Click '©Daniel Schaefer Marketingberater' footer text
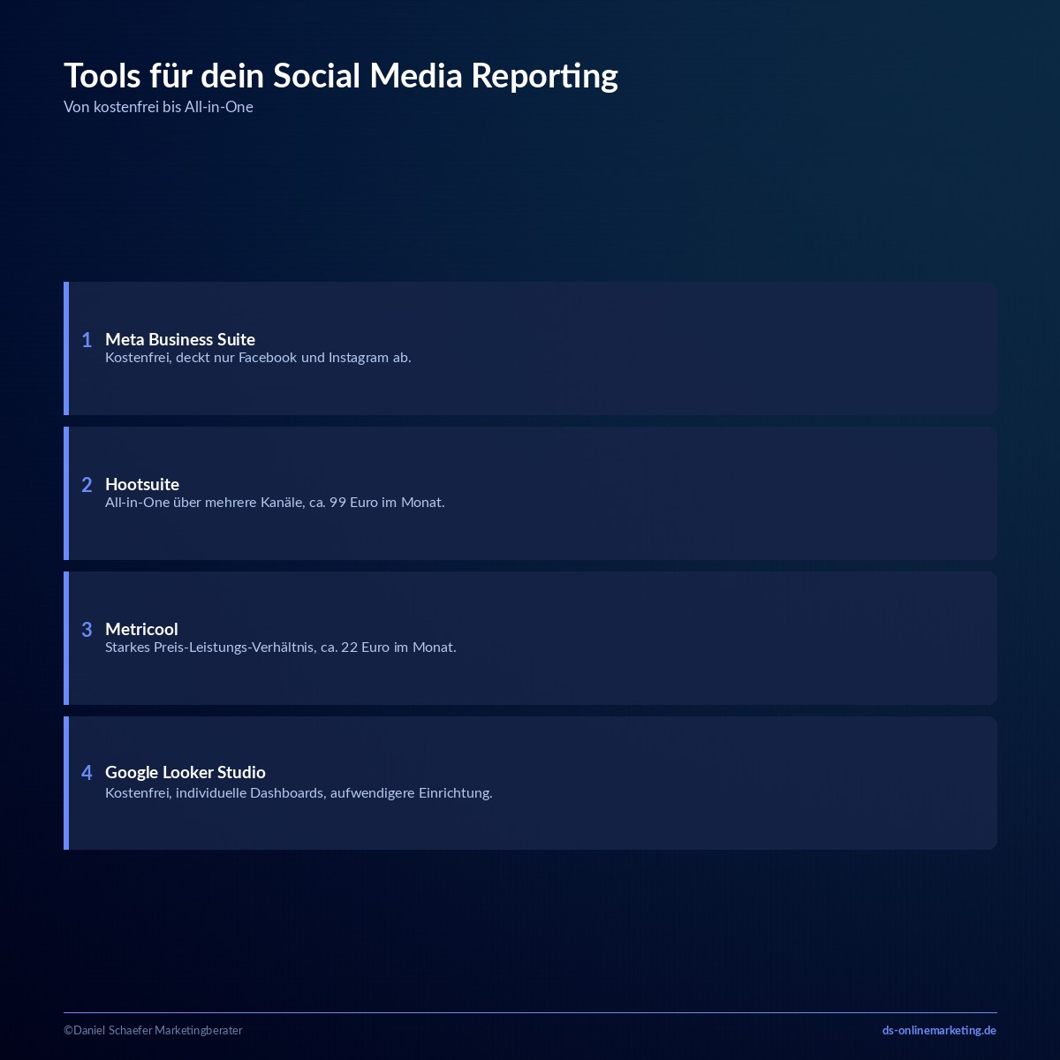The image size is (1060, 1060). tap(153, 1030)
